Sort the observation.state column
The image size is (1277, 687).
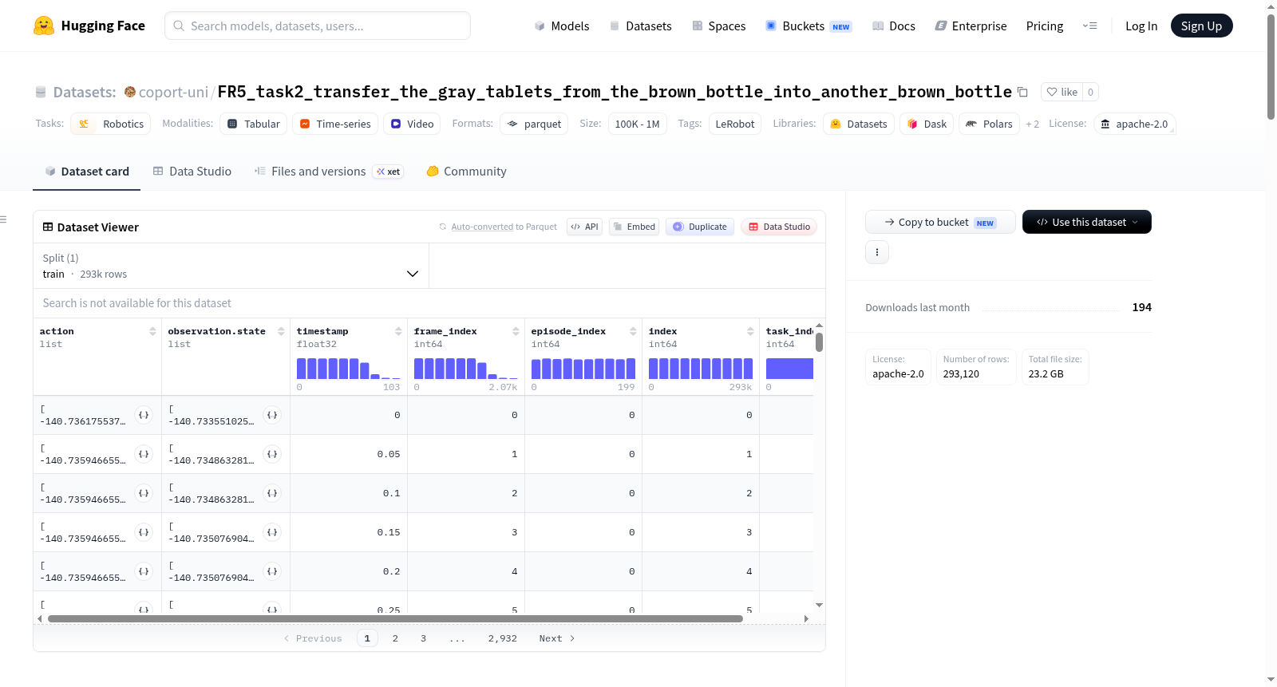281,331
